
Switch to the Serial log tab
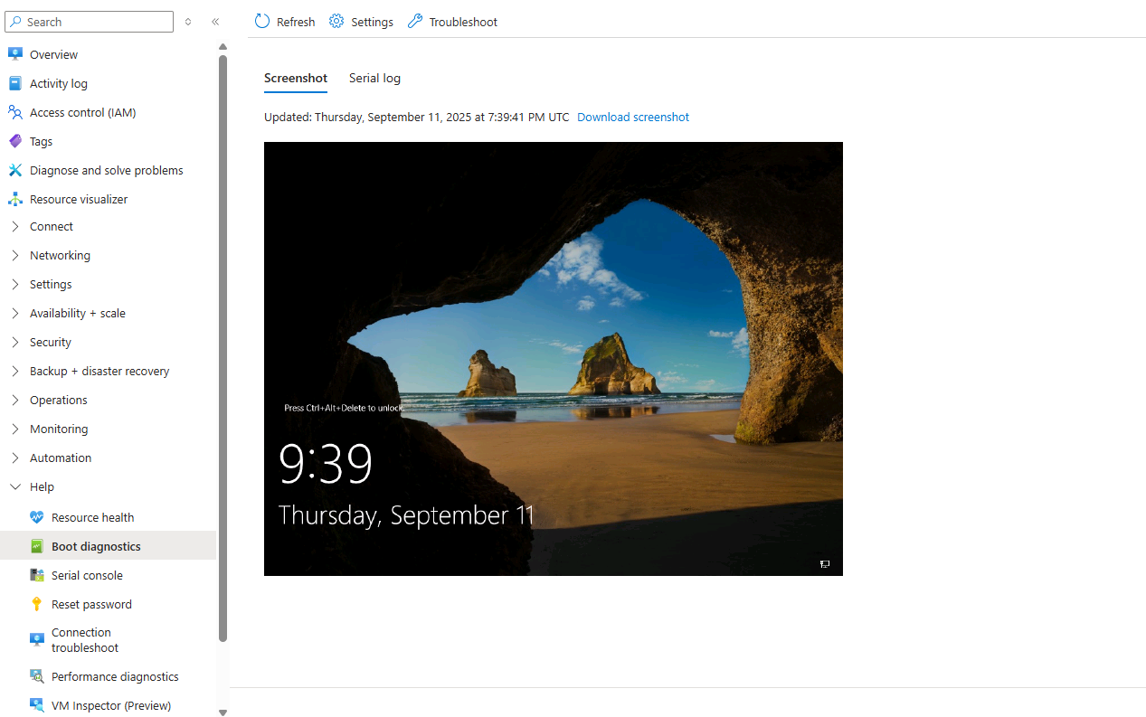point(374,78)
